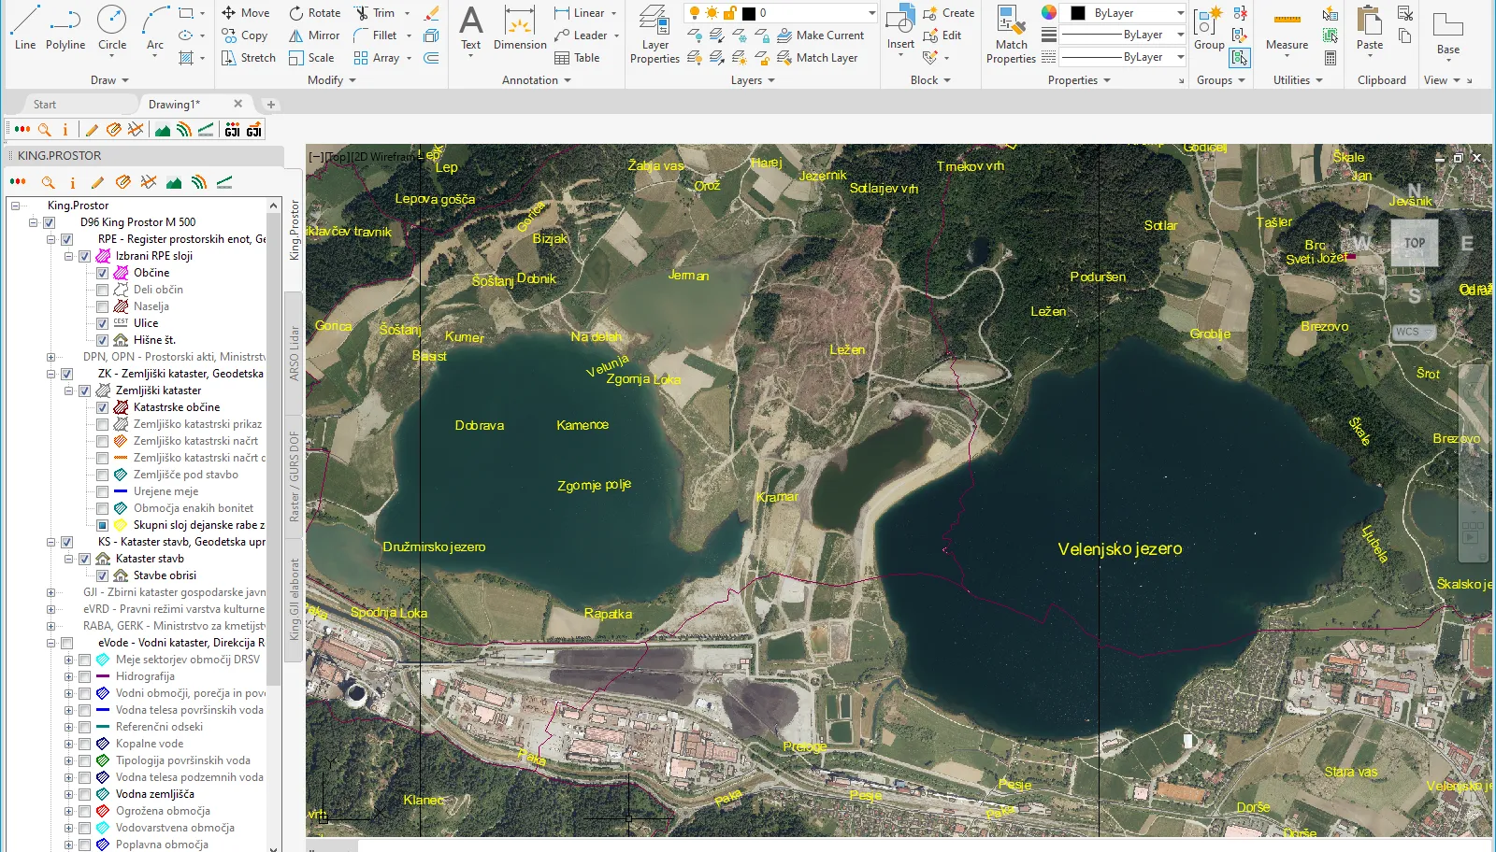1496x852 pixels.
Task: Click TOP face of the ViewCube
Action: click(1414, 243)
